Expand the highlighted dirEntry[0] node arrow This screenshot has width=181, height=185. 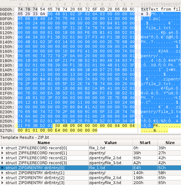point(2,168)
